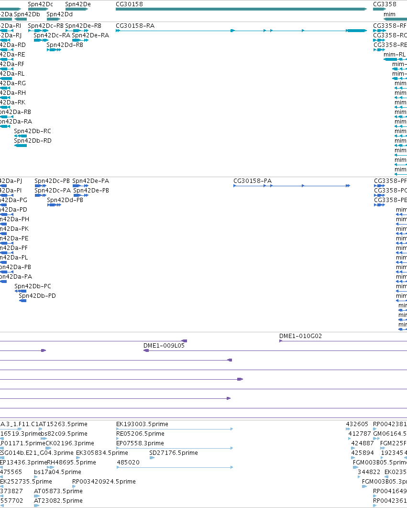
Task: Select the mim-RL transcript label
Action: (x=395, y=55)
